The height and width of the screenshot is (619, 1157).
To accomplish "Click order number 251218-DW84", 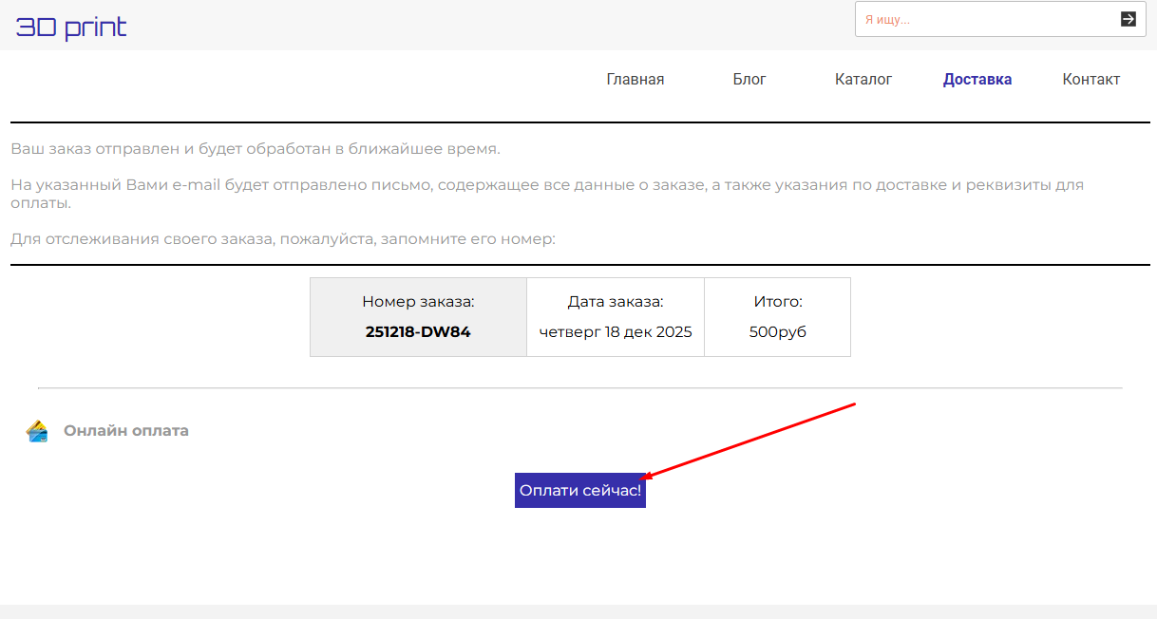I will click(418, 332).
